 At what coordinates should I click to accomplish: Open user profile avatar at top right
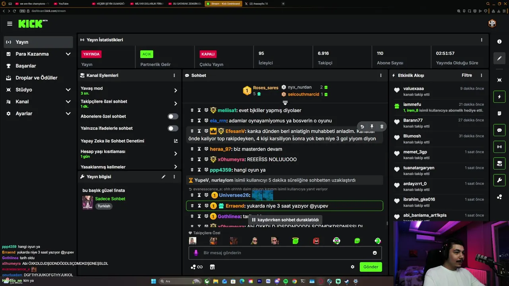[492, 23]
